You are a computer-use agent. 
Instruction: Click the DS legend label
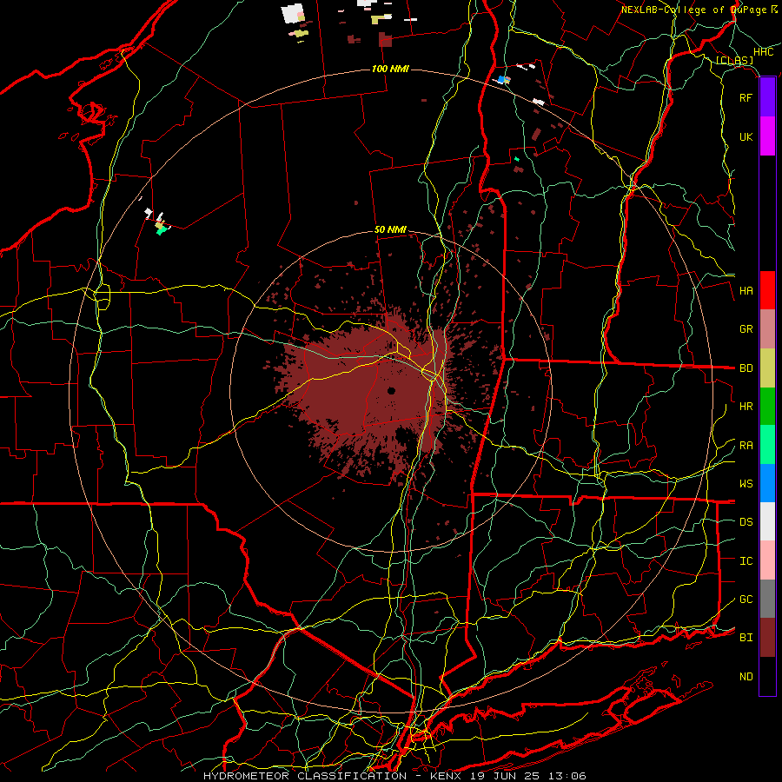(x=746, y=522)
